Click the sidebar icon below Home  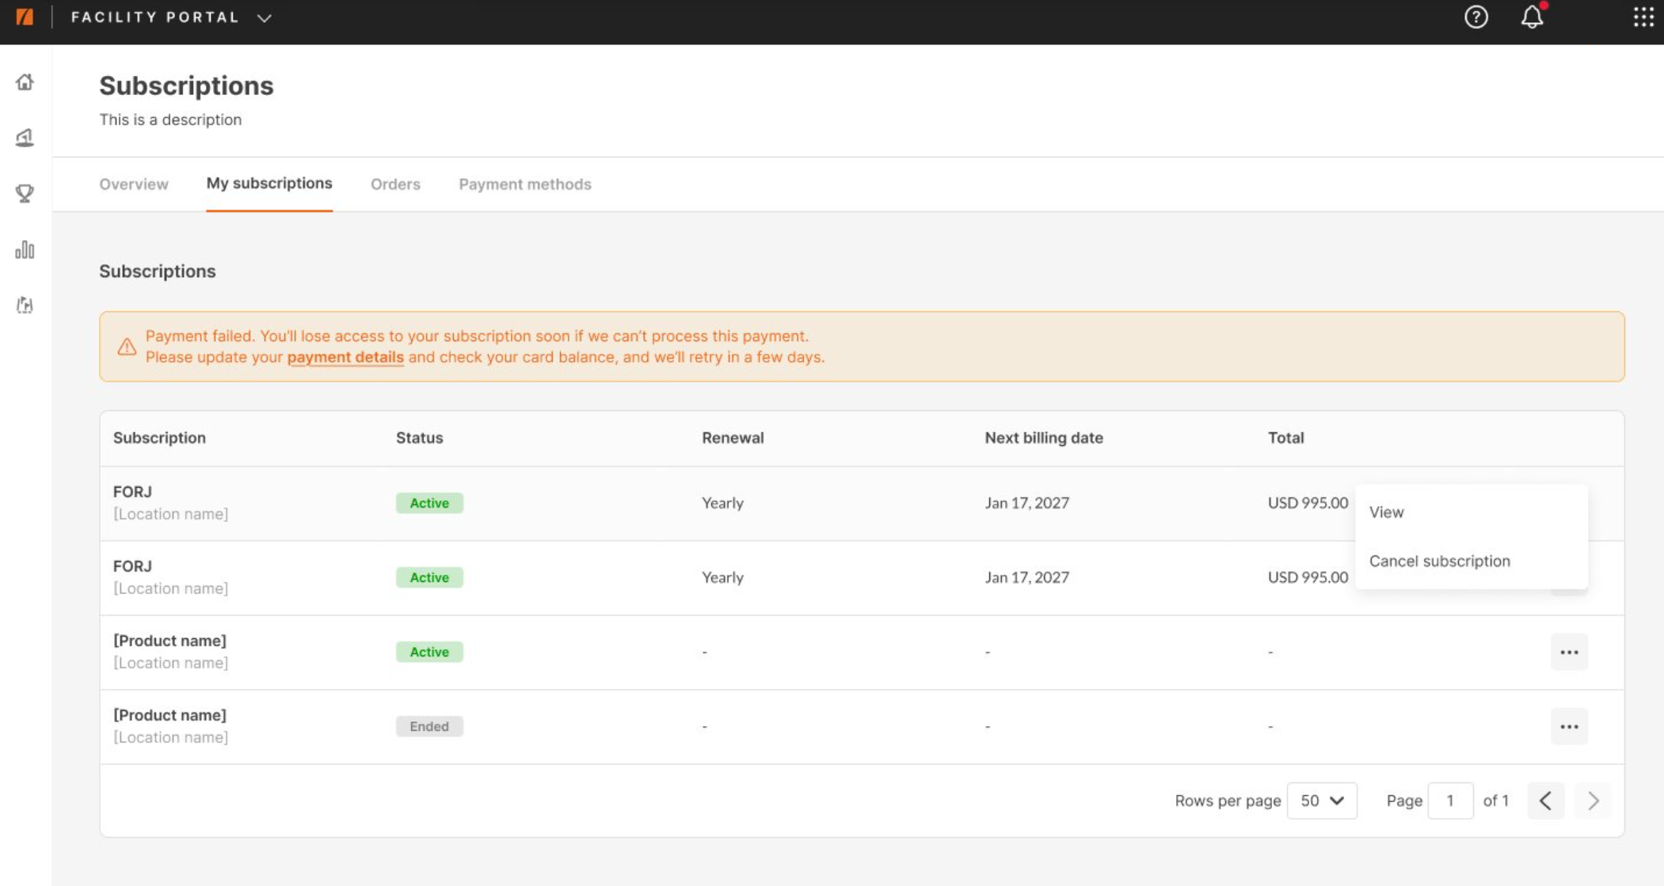pyautogui.click(x=25, y=138)
